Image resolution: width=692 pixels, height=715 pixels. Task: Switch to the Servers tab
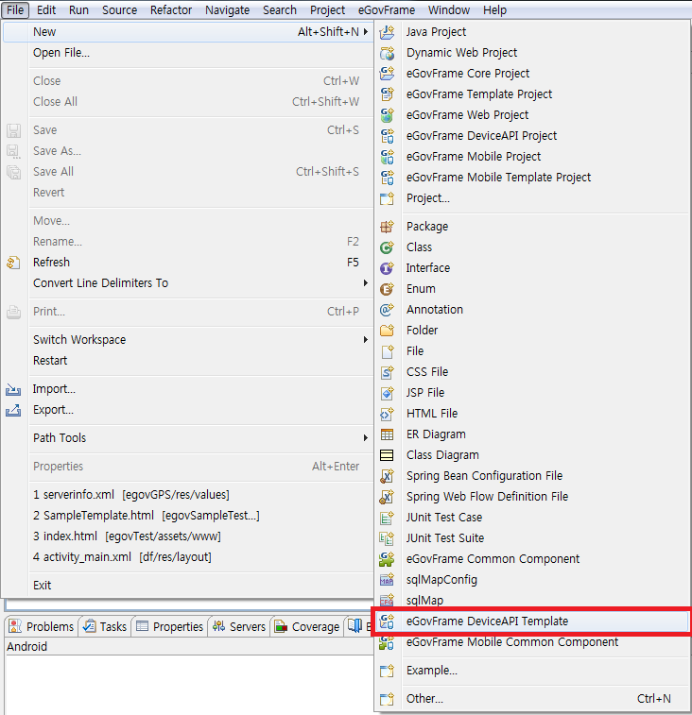pyautogui.click(x=239, y=627)
